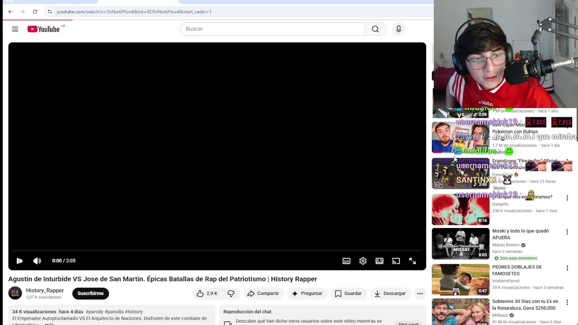Open the History_Rapper channel name

point(45,290)
